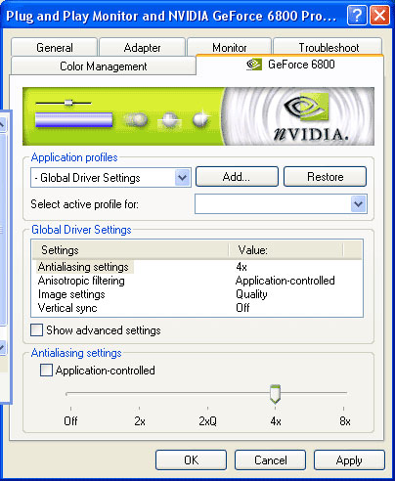Open the Color Management tab
Screen dimensions: 395x481
coord(104,66)
